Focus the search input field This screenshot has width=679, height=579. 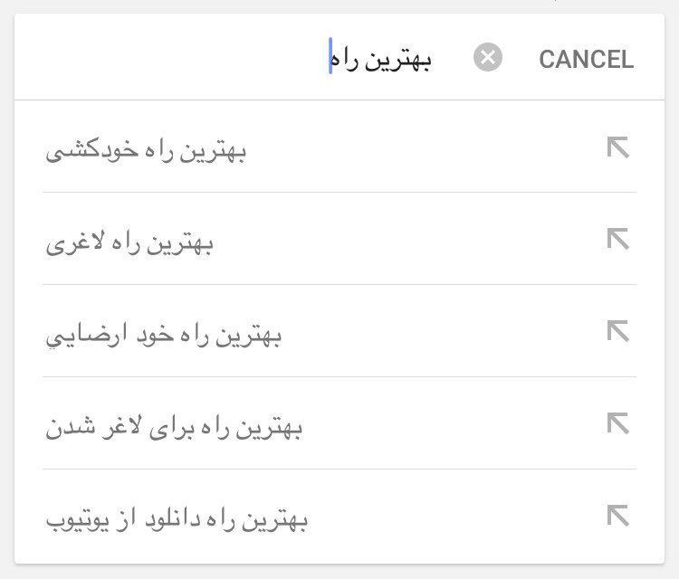point(380,60)
